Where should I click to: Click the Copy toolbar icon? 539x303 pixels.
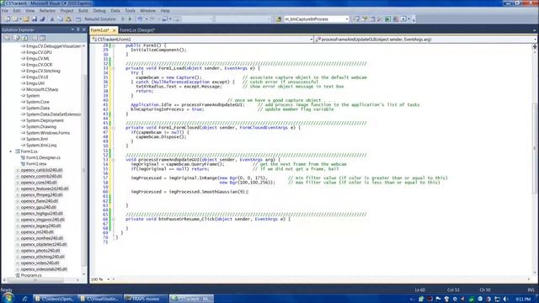(x=60, y=19)
